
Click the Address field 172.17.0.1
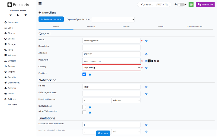pos(111,54)
